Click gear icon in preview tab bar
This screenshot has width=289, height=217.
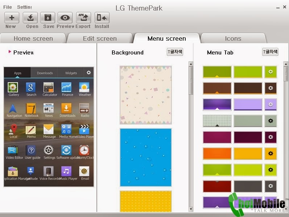click(88, 73)
